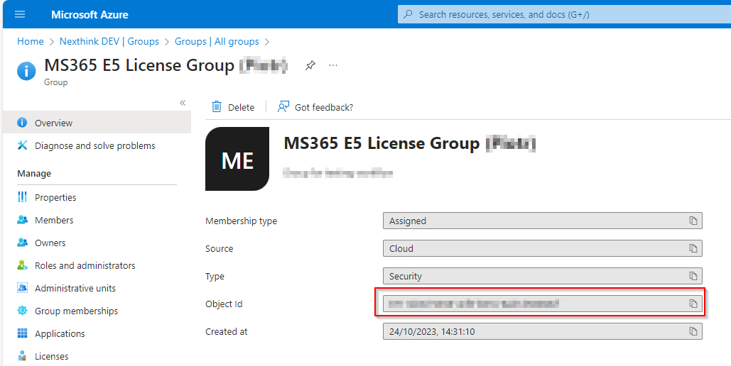Image resolution: width=731 pixels, height=366 pixels.
Task: Click the search magnifier icon
Action: coord(408,14)
